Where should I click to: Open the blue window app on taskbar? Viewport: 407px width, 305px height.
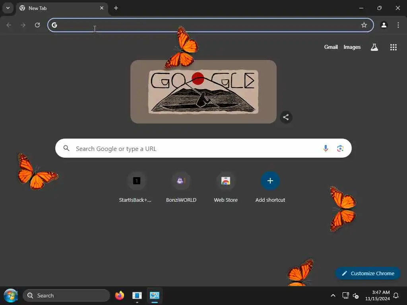click(137, 295)
